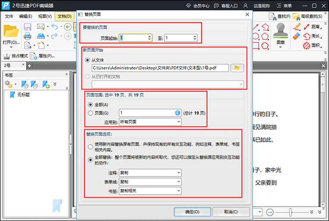Image resolution: width=329 pixels, height=221 pixels.
Task: Select the Distance (距离) measure tool
Action: coord(312,27)
